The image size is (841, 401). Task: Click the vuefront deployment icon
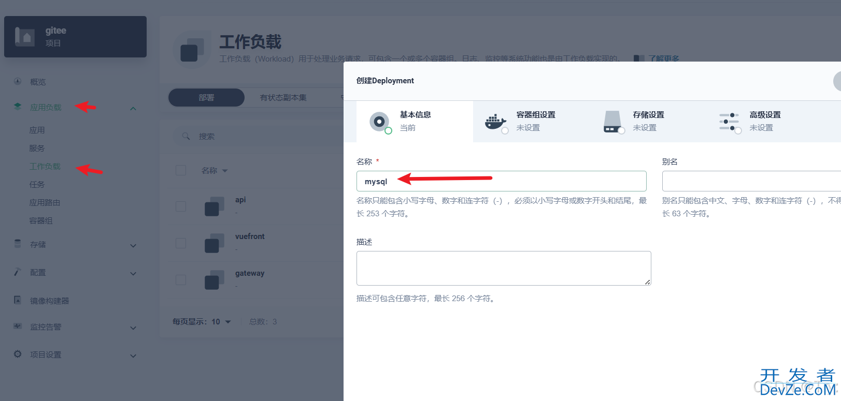tap(214, 243)
